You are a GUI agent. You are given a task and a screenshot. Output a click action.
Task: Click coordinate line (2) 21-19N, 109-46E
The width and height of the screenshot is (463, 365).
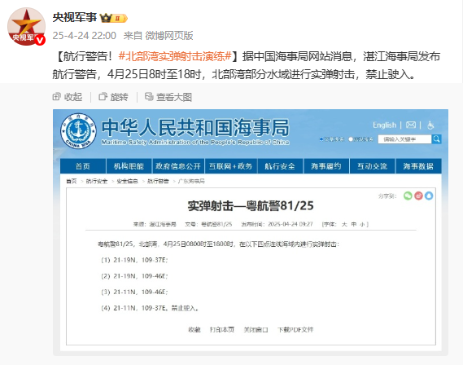click(134, 276)
